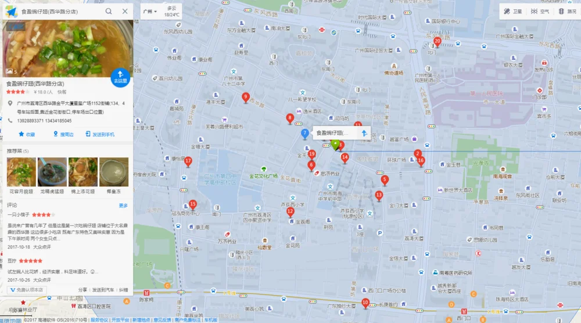
Task: Click the review by 豆抄
Action: [x=68, y=270]
